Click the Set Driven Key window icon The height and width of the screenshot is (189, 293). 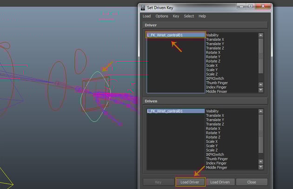pyautogui.click(x=143, y=7)
